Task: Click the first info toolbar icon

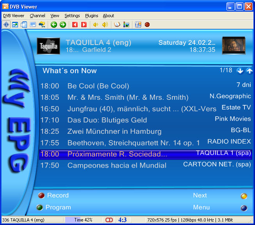Action: [6, 25]
